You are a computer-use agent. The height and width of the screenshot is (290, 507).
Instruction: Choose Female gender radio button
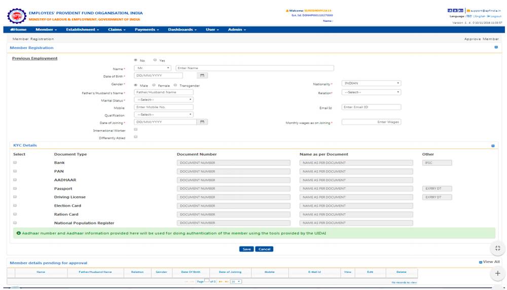pos(155,85)
